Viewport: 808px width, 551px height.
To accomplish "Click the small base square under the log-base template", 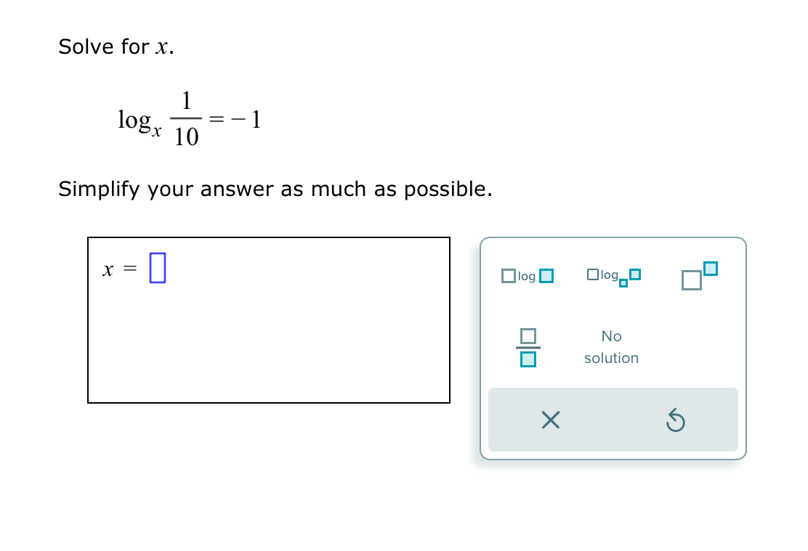I will pyautogui.click(x=623, y=284).
